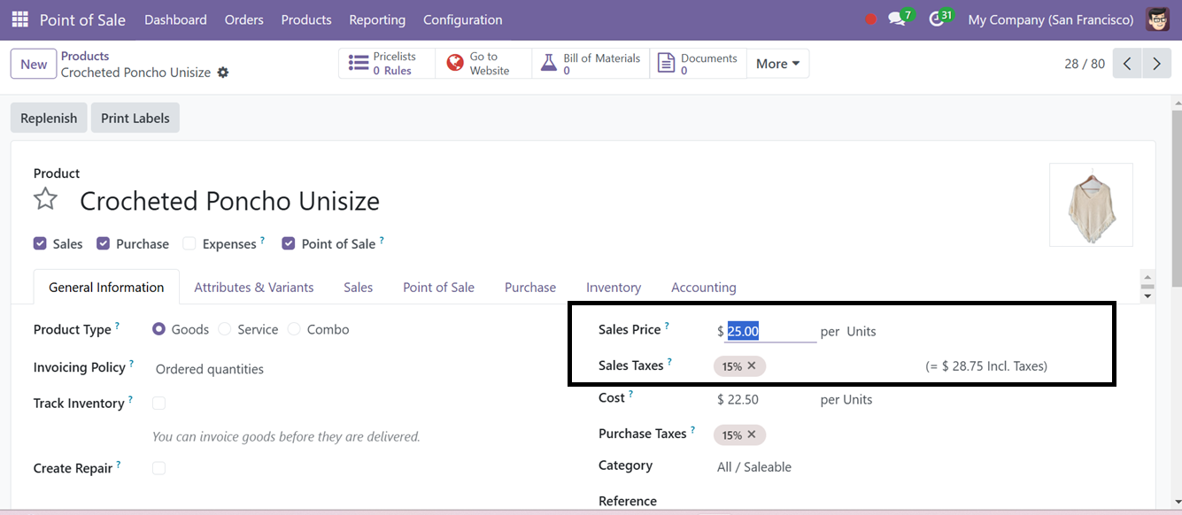Viewport: 1182px width, 515px height.
Task: Enable the Expenses checkbox
Action: click(x=189, y=243)
